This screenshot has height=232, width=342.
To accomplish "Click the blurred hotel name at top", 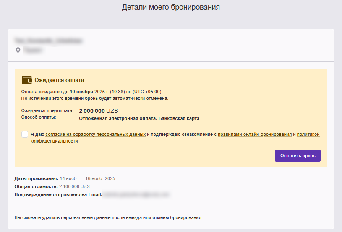I will pyautogui.click(x=48, y=41).
